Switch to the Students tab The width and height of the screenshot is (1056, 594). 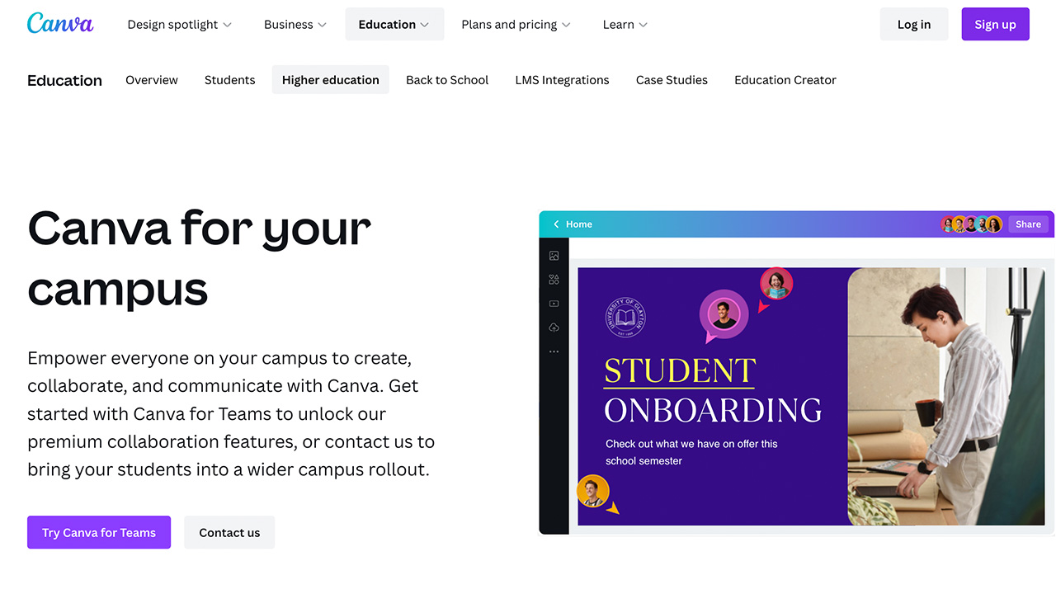[230, 80]
